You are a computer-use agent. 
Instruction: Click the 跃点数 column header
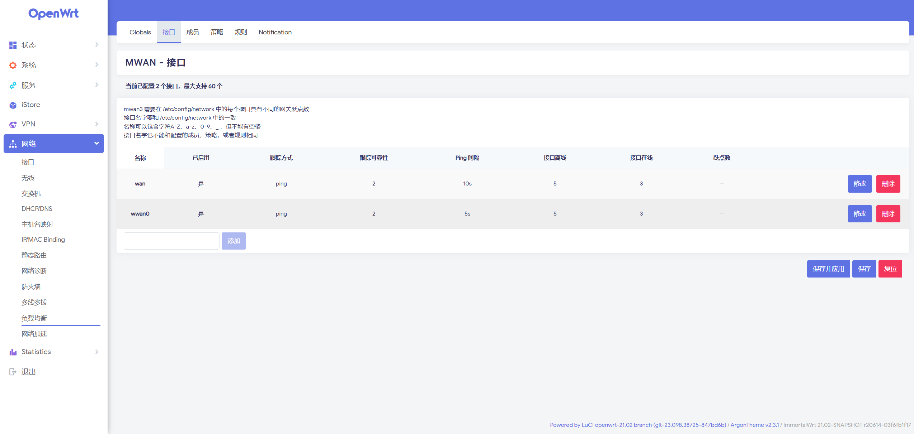[722, 158]
